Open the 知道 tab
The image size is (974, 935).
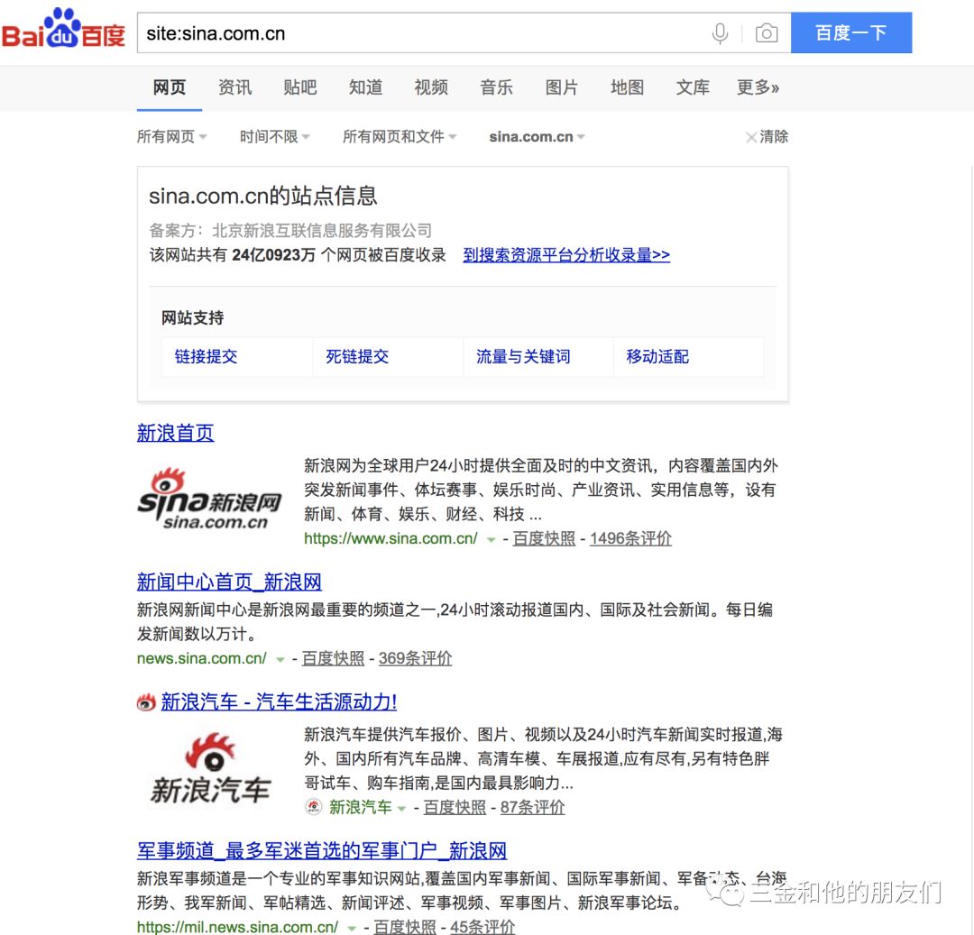point(365,87)
